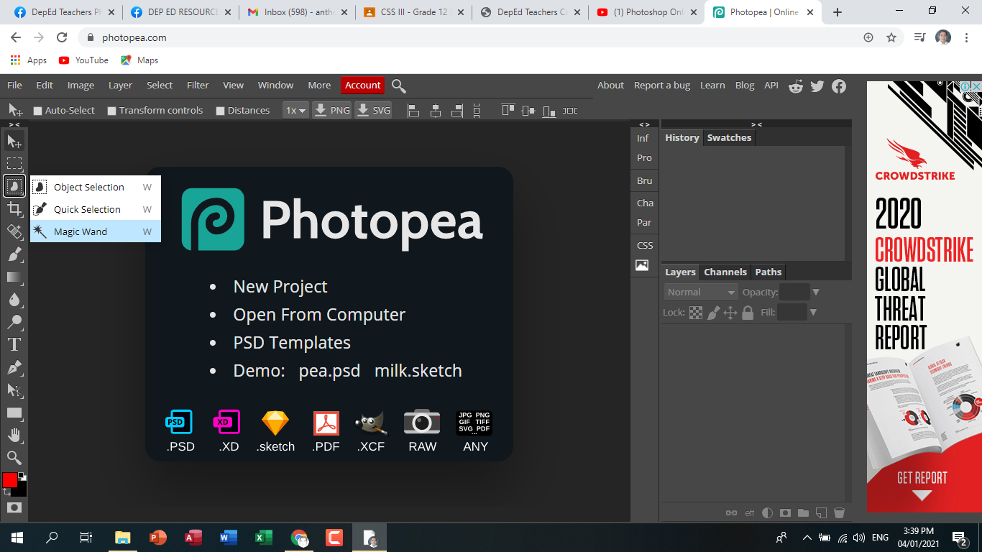The image size is (982, 552).
Task: Select the Hand tool
Action: [x=14, y=435]
